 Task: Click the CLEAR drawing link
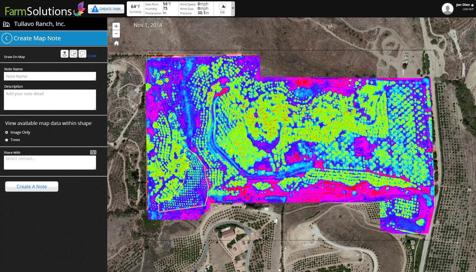[x=92, y=56]
